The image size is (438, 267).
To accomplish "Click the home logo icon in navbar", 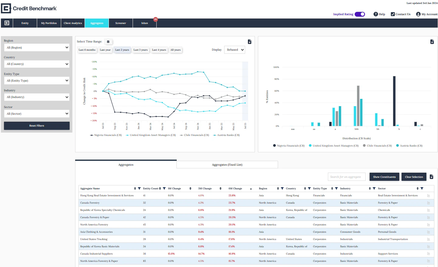I will [x=7, y=23].
